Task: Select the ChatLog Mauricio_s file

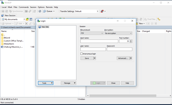Action: (x=12, y=47)
